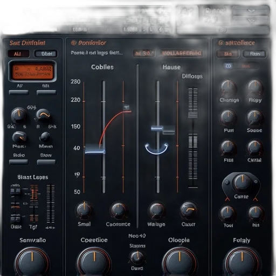The height and width of the screenshot is (276, 276).
Task: Click the 220 scale value
Action: 75,100
